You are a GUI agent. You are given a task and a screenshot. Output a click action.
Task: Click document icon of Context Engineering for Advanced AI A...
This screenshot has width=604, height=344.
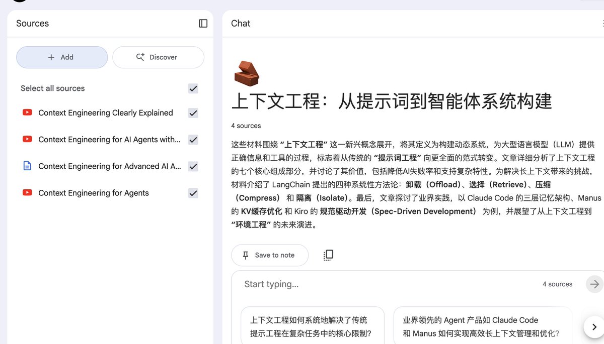coord(27,166)
